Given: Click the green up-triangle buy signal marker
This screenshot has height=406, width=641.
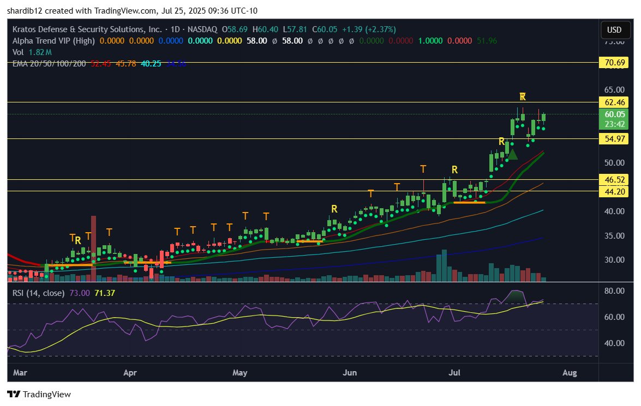Looking at the screenshot, I should click(512, 154).
